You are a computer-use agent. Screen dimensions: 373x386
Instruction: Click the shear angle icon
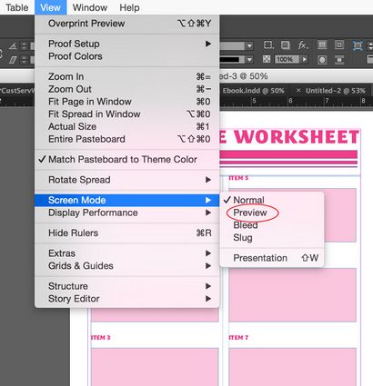coord(13,60)
